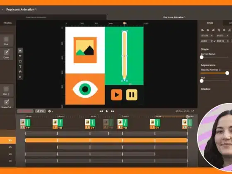Screen dimensions: 232x174
Task: Apply the Blur preset in left panel
Action: click(x=6, y=41)
